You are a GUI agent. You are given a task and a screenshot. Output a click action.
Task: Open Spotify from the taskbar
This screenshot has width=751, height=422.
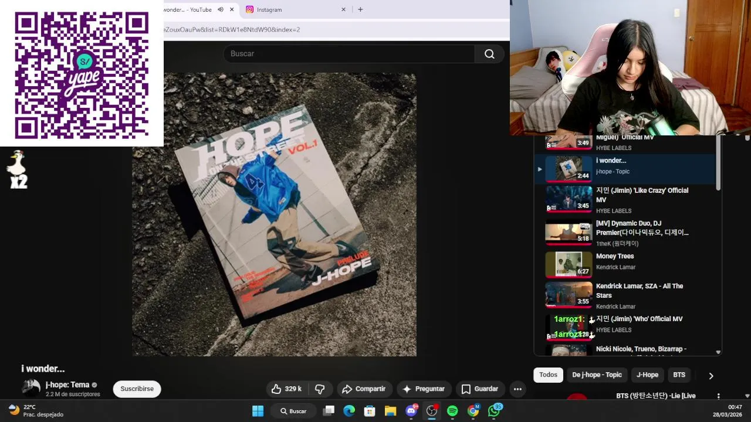pyautogui.click(x=452, y=411)
